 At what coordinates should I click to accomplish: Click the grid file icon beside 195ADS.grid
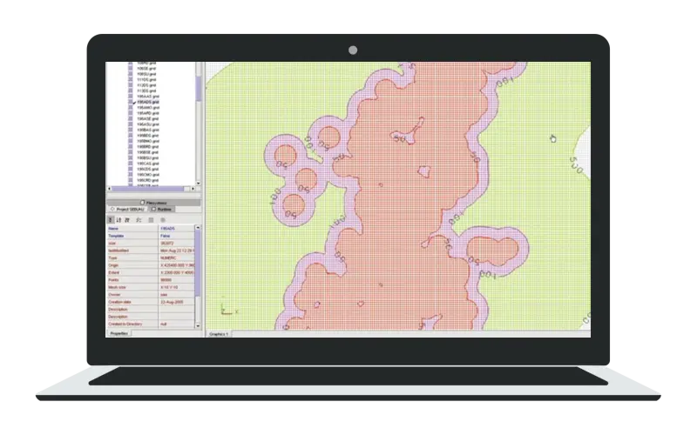click(x=130, y=102)
